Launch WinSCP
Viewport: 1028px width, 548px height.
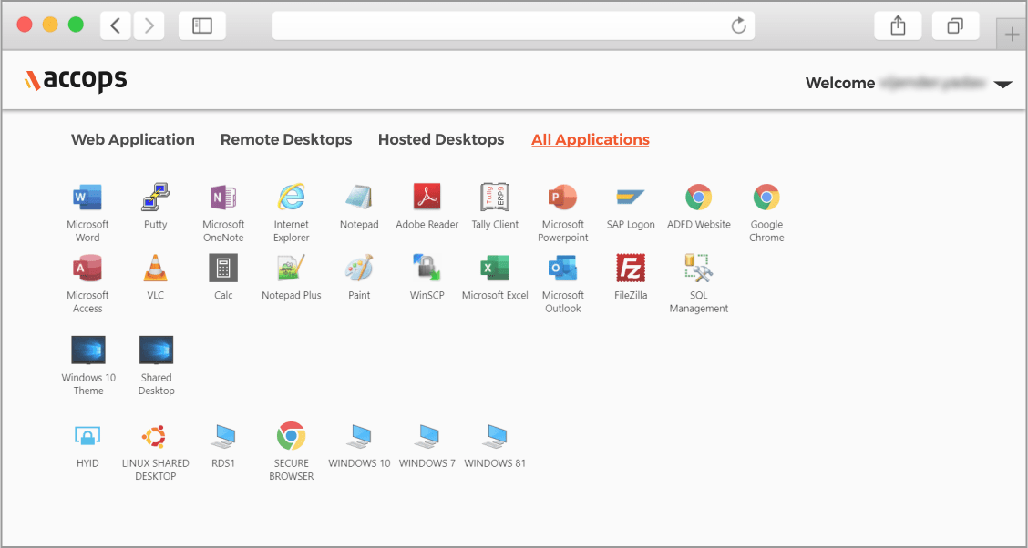[427, 269]
